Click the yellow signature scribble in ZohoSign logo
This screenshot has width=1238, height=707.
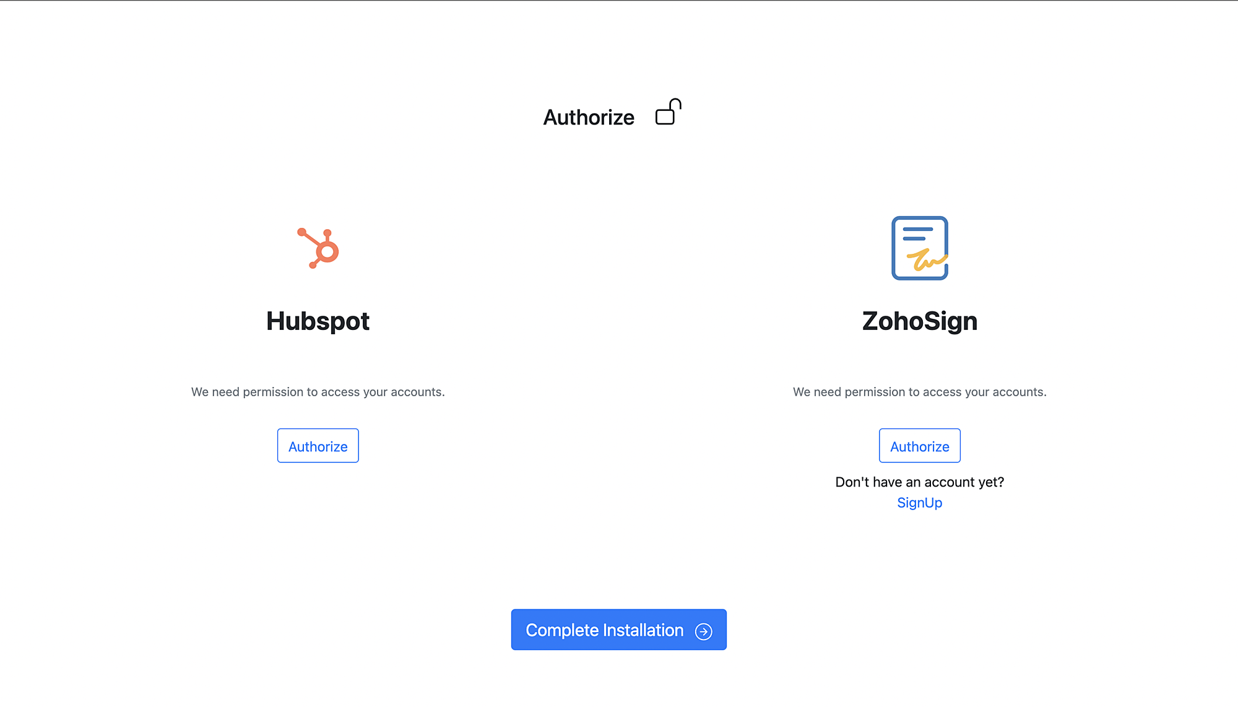[927, 260]
